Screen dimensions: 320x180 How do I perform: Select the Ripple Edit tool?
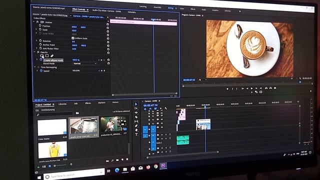136,112
